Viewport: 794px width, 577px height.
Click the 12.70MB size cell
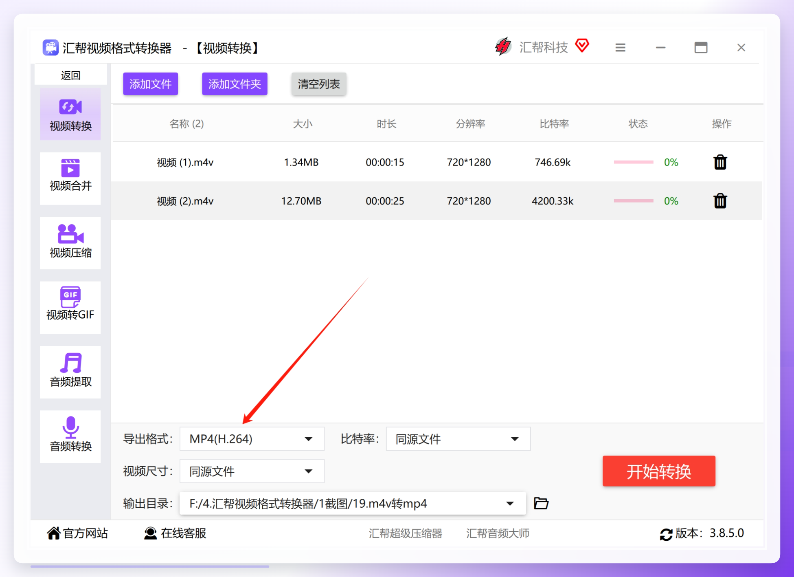(301, 201)
